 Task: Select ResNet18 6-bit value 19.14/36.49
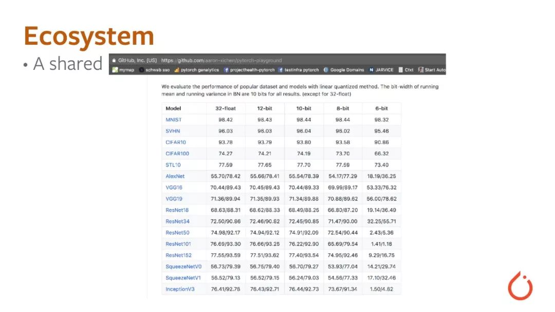click(x=381, y=210)
